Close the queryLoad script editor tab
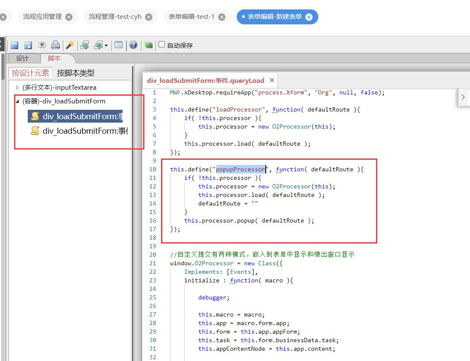 [272, 80]
